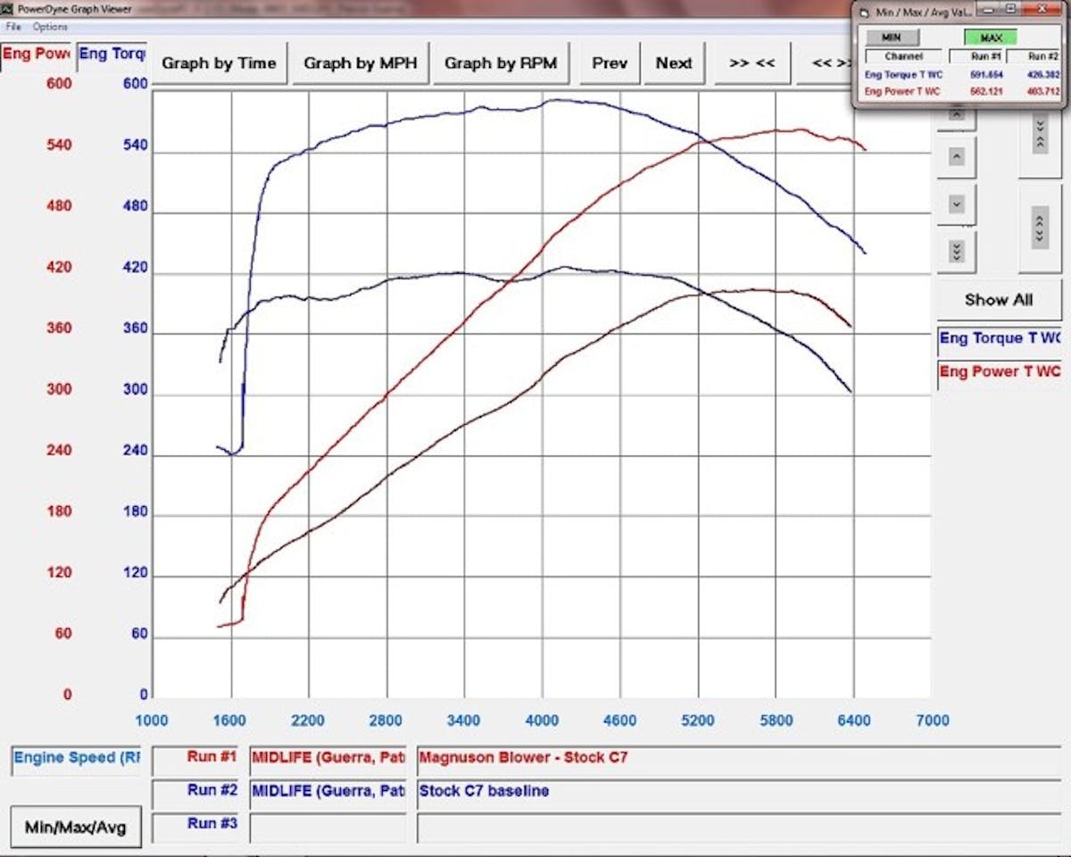The width and height of the screenshot is (1071, 857).
Task: Toggle the Eng Torque T WC curve legend
Action: coord(999,338)
